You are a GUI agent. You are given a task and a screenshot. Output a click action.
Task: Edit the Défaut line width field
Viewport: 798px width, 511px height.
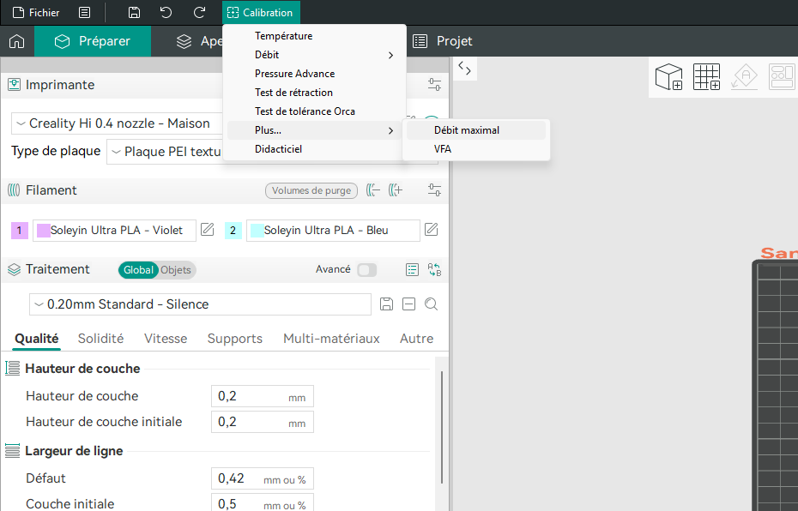(x=262, y=478)
